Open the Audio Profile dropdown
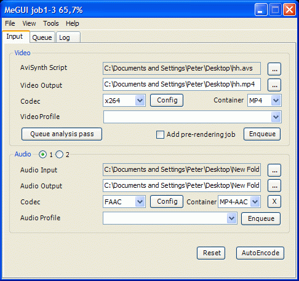Image resolution: width=299 pixels, height=281 pixels. click(x=170, y=218)
